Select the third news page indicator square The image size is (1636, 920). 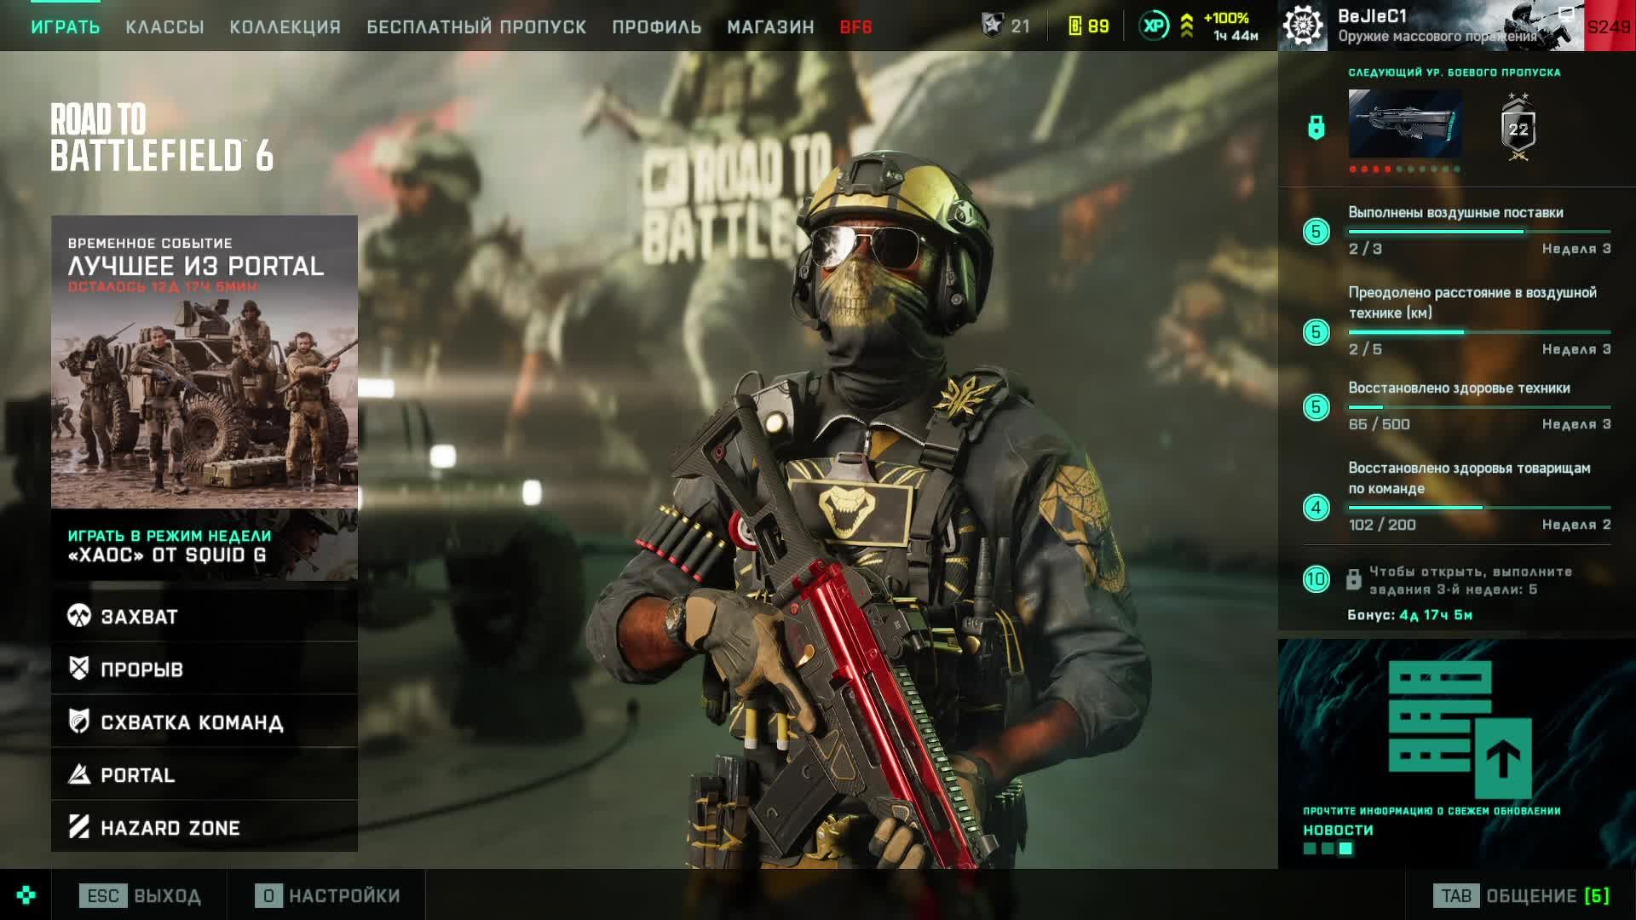tap(1345, 848)
